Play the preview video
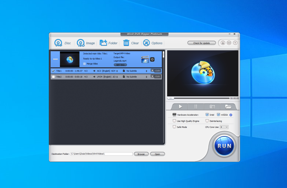The image size is (287, 188). click(x=180, y=106)
